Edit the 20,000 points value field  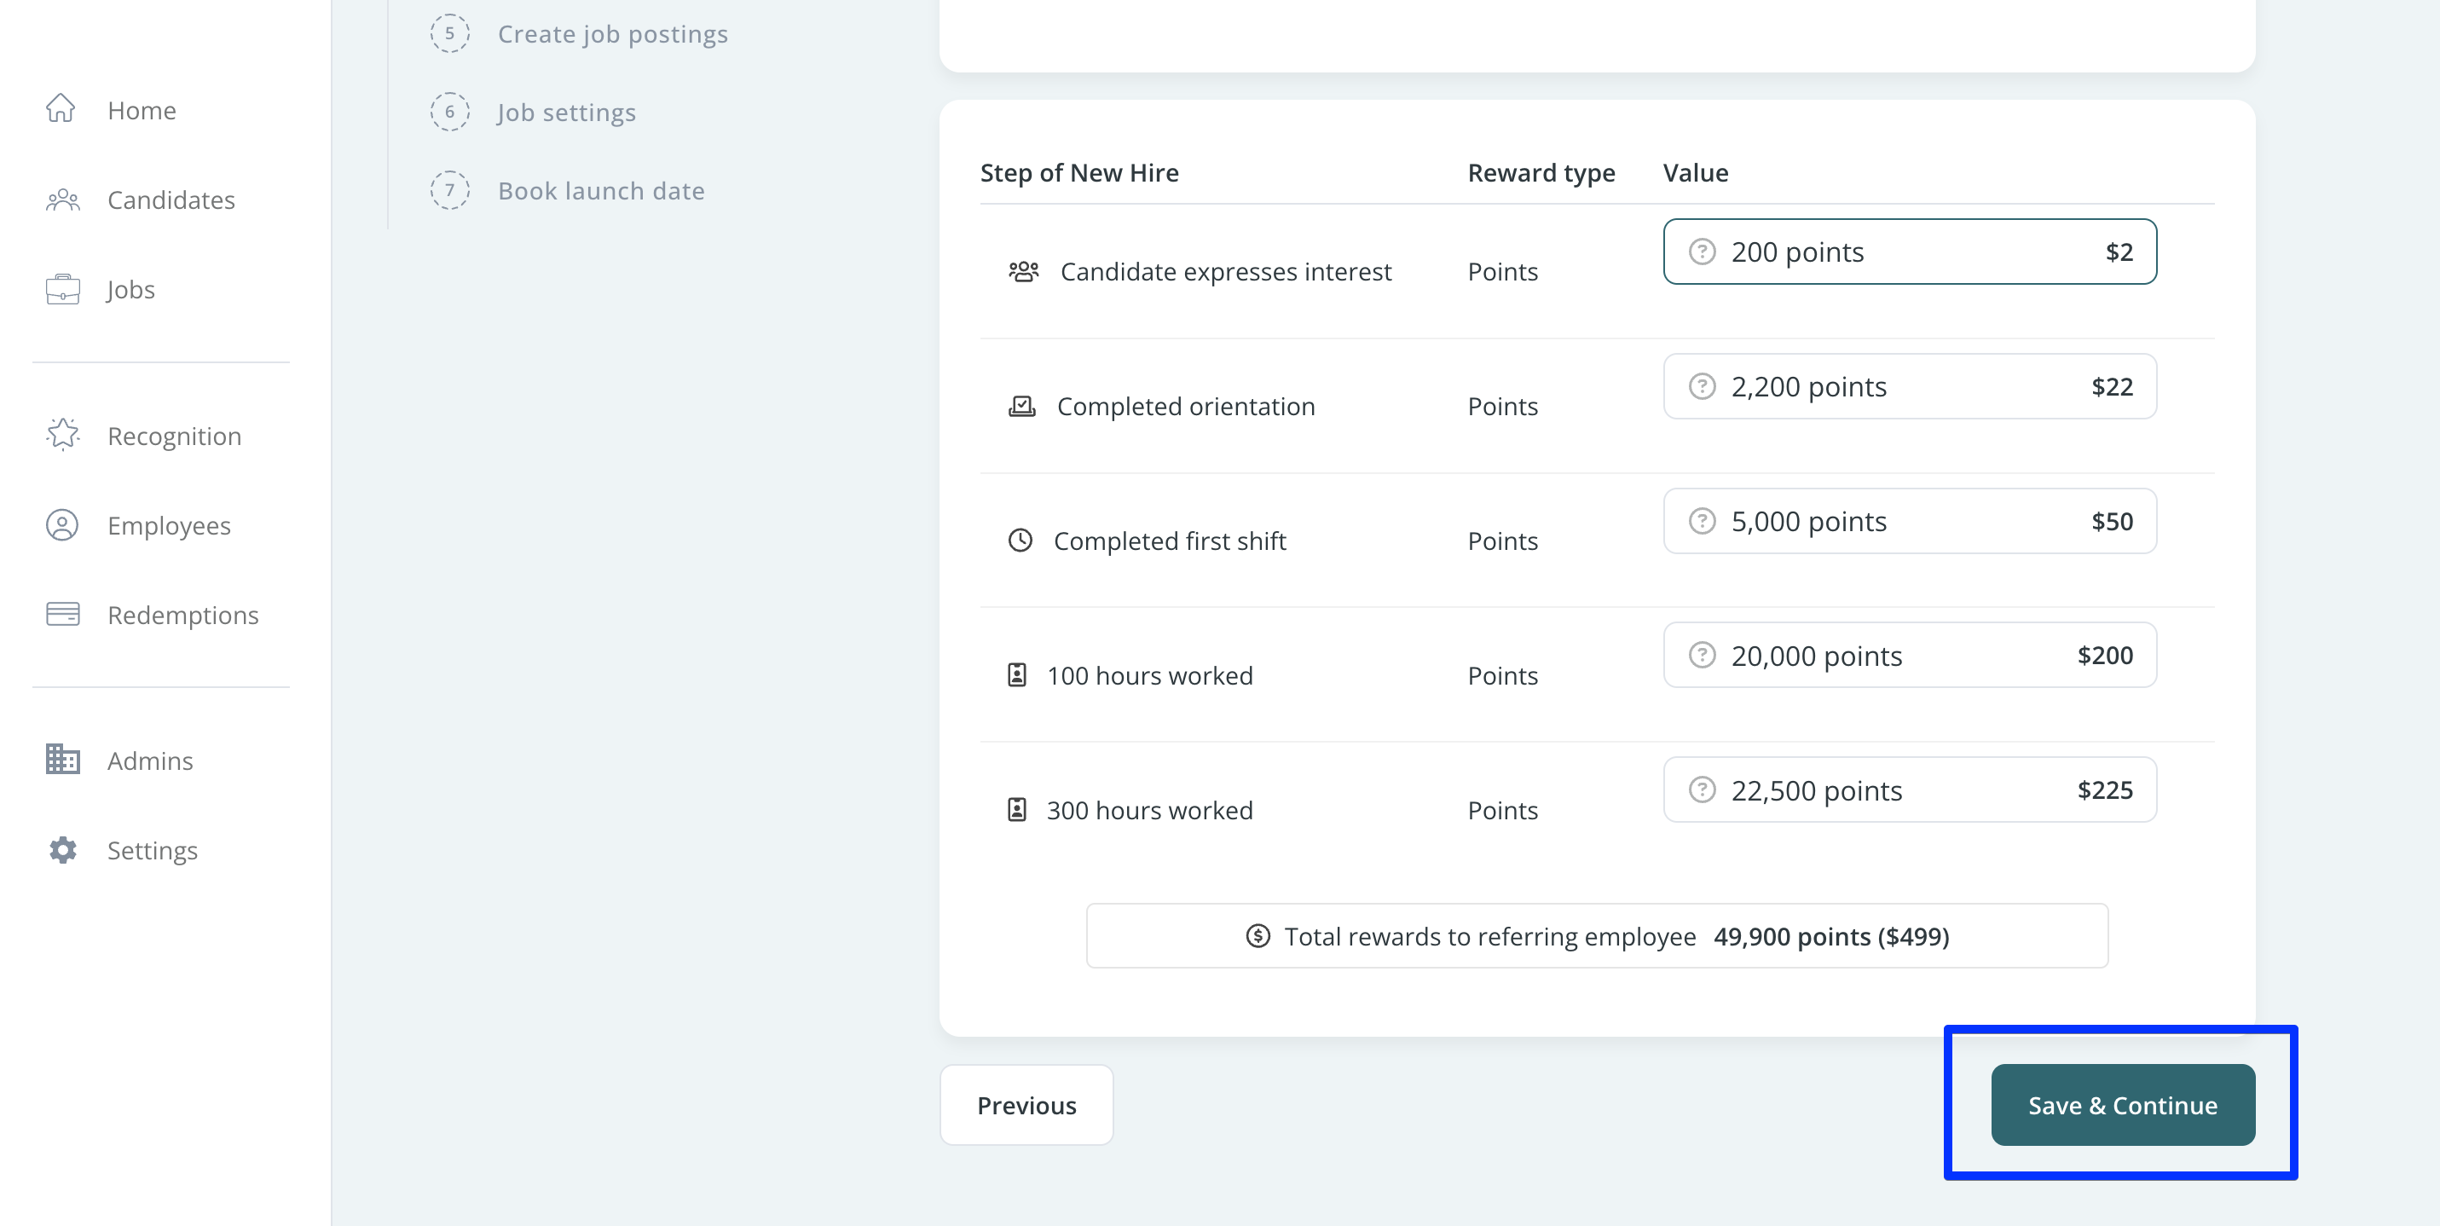tap(1910, 656)
